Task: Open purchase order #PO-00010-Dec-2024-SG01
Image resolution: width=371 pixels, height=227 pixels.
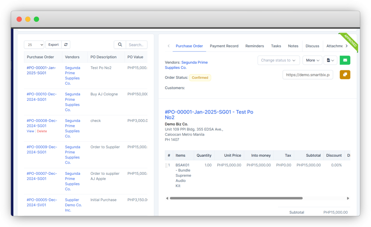Action: [x=42, y=97]
